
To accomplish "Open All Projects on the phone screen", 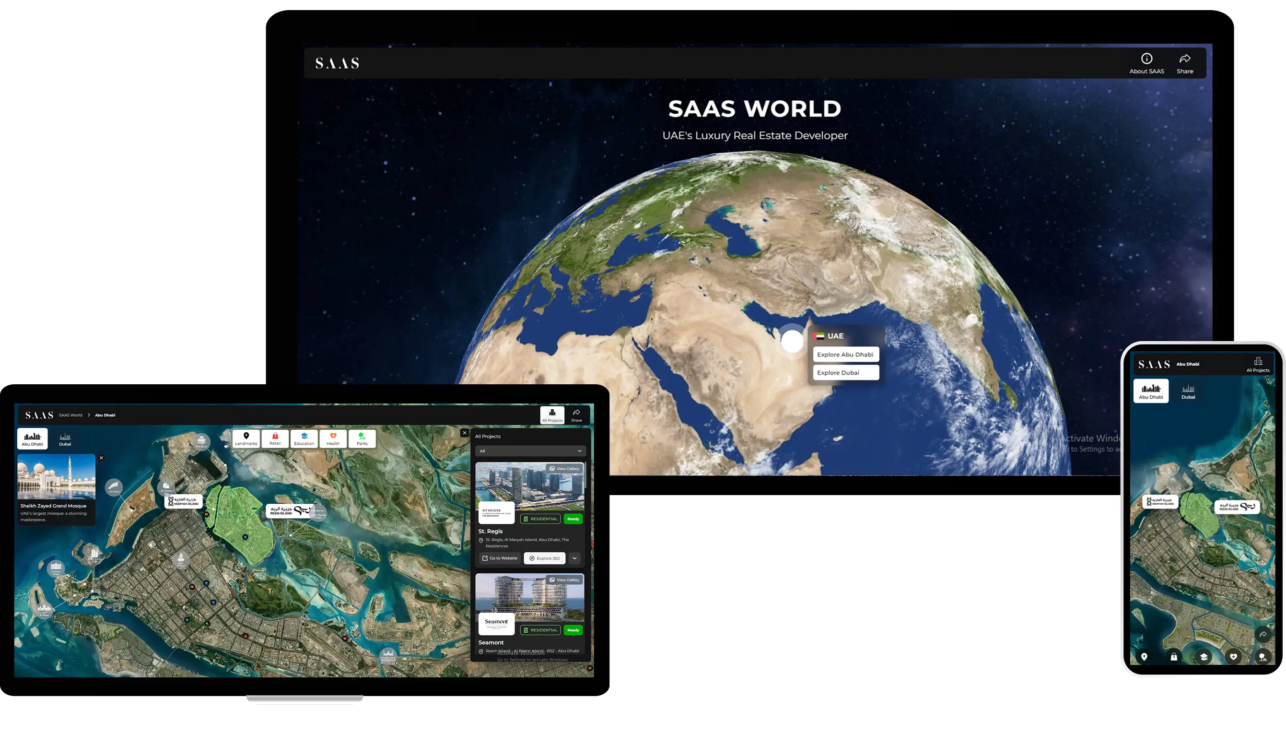I will [1258, 365].
